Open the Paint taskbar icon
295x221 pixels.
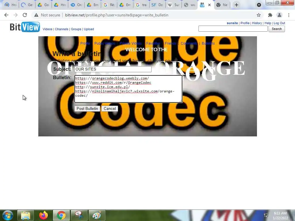pyautogui.click(x=97, y=215)
